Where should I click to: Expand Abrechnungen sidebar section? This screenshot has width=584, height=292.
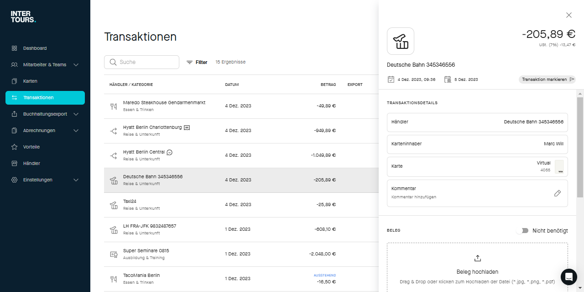point(76,131)
